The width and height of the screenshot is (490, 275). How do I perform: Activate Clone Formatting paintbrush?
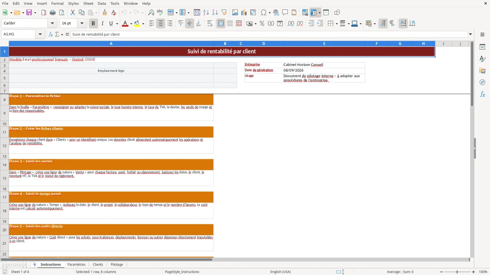(105, 13)
